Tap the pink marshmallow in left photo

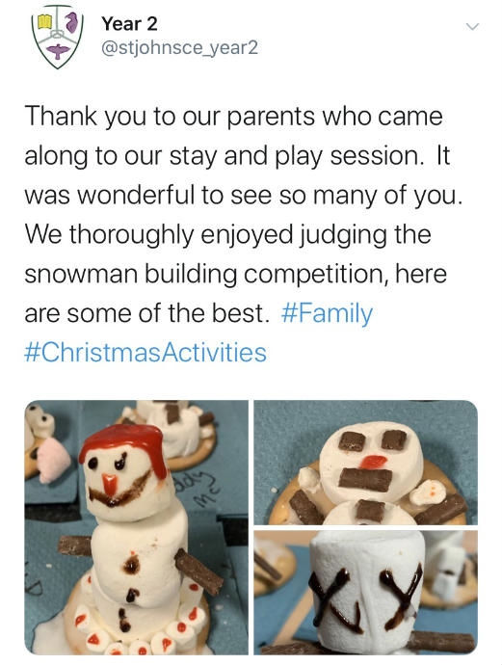53,461
